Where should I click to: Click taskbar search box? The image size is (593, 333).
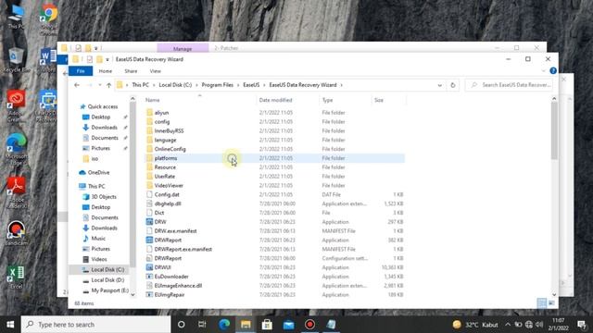pos(95,325)
